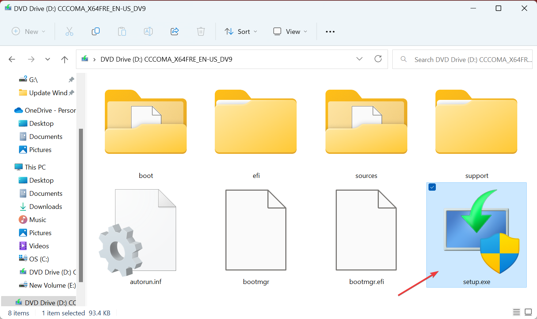Image resolution: width=537 pixels, height=319 pixels.
Task: Switch to details list view icon
Action: tap(517, 312)
